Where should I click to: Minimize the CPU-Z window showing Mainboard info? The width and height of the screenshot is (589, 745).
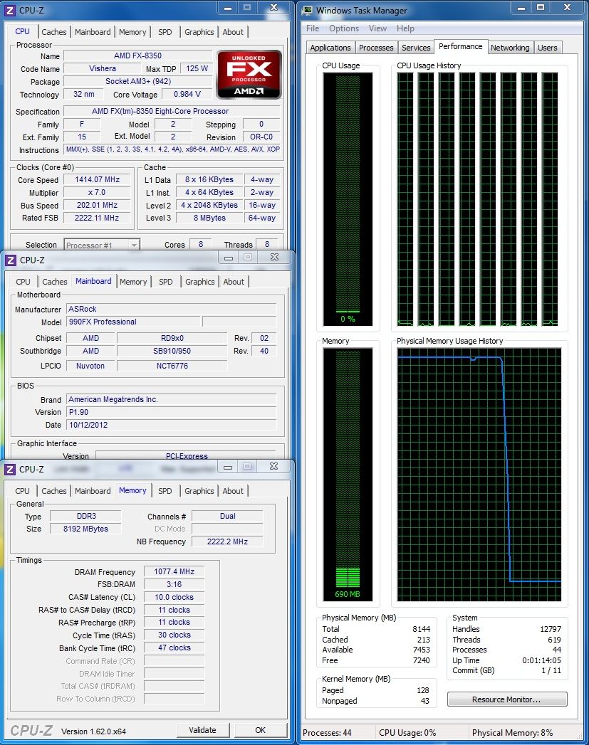pyautogui.click(x=227, y=258)
